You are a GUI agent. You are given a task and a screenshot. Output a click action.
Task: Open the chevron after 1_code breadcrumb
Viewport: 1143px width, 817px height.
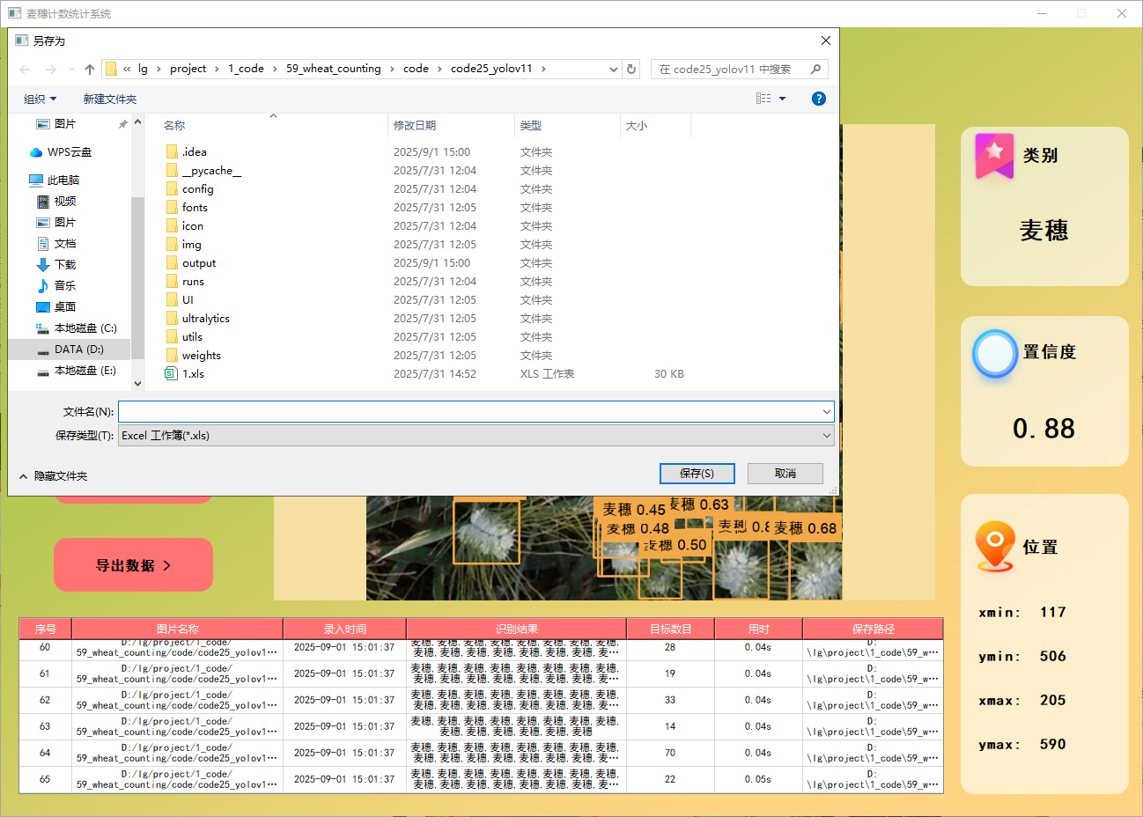point(275,69)
